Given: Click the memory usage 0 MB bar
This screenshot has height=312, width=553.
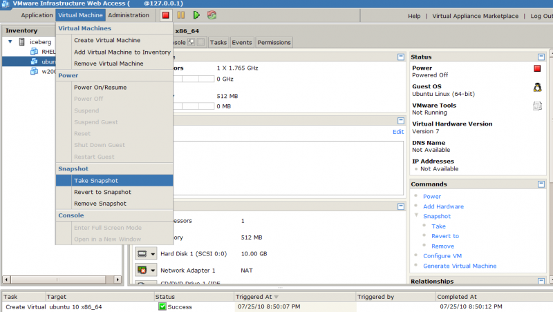Looking at the screenshot, I should 194,106.
